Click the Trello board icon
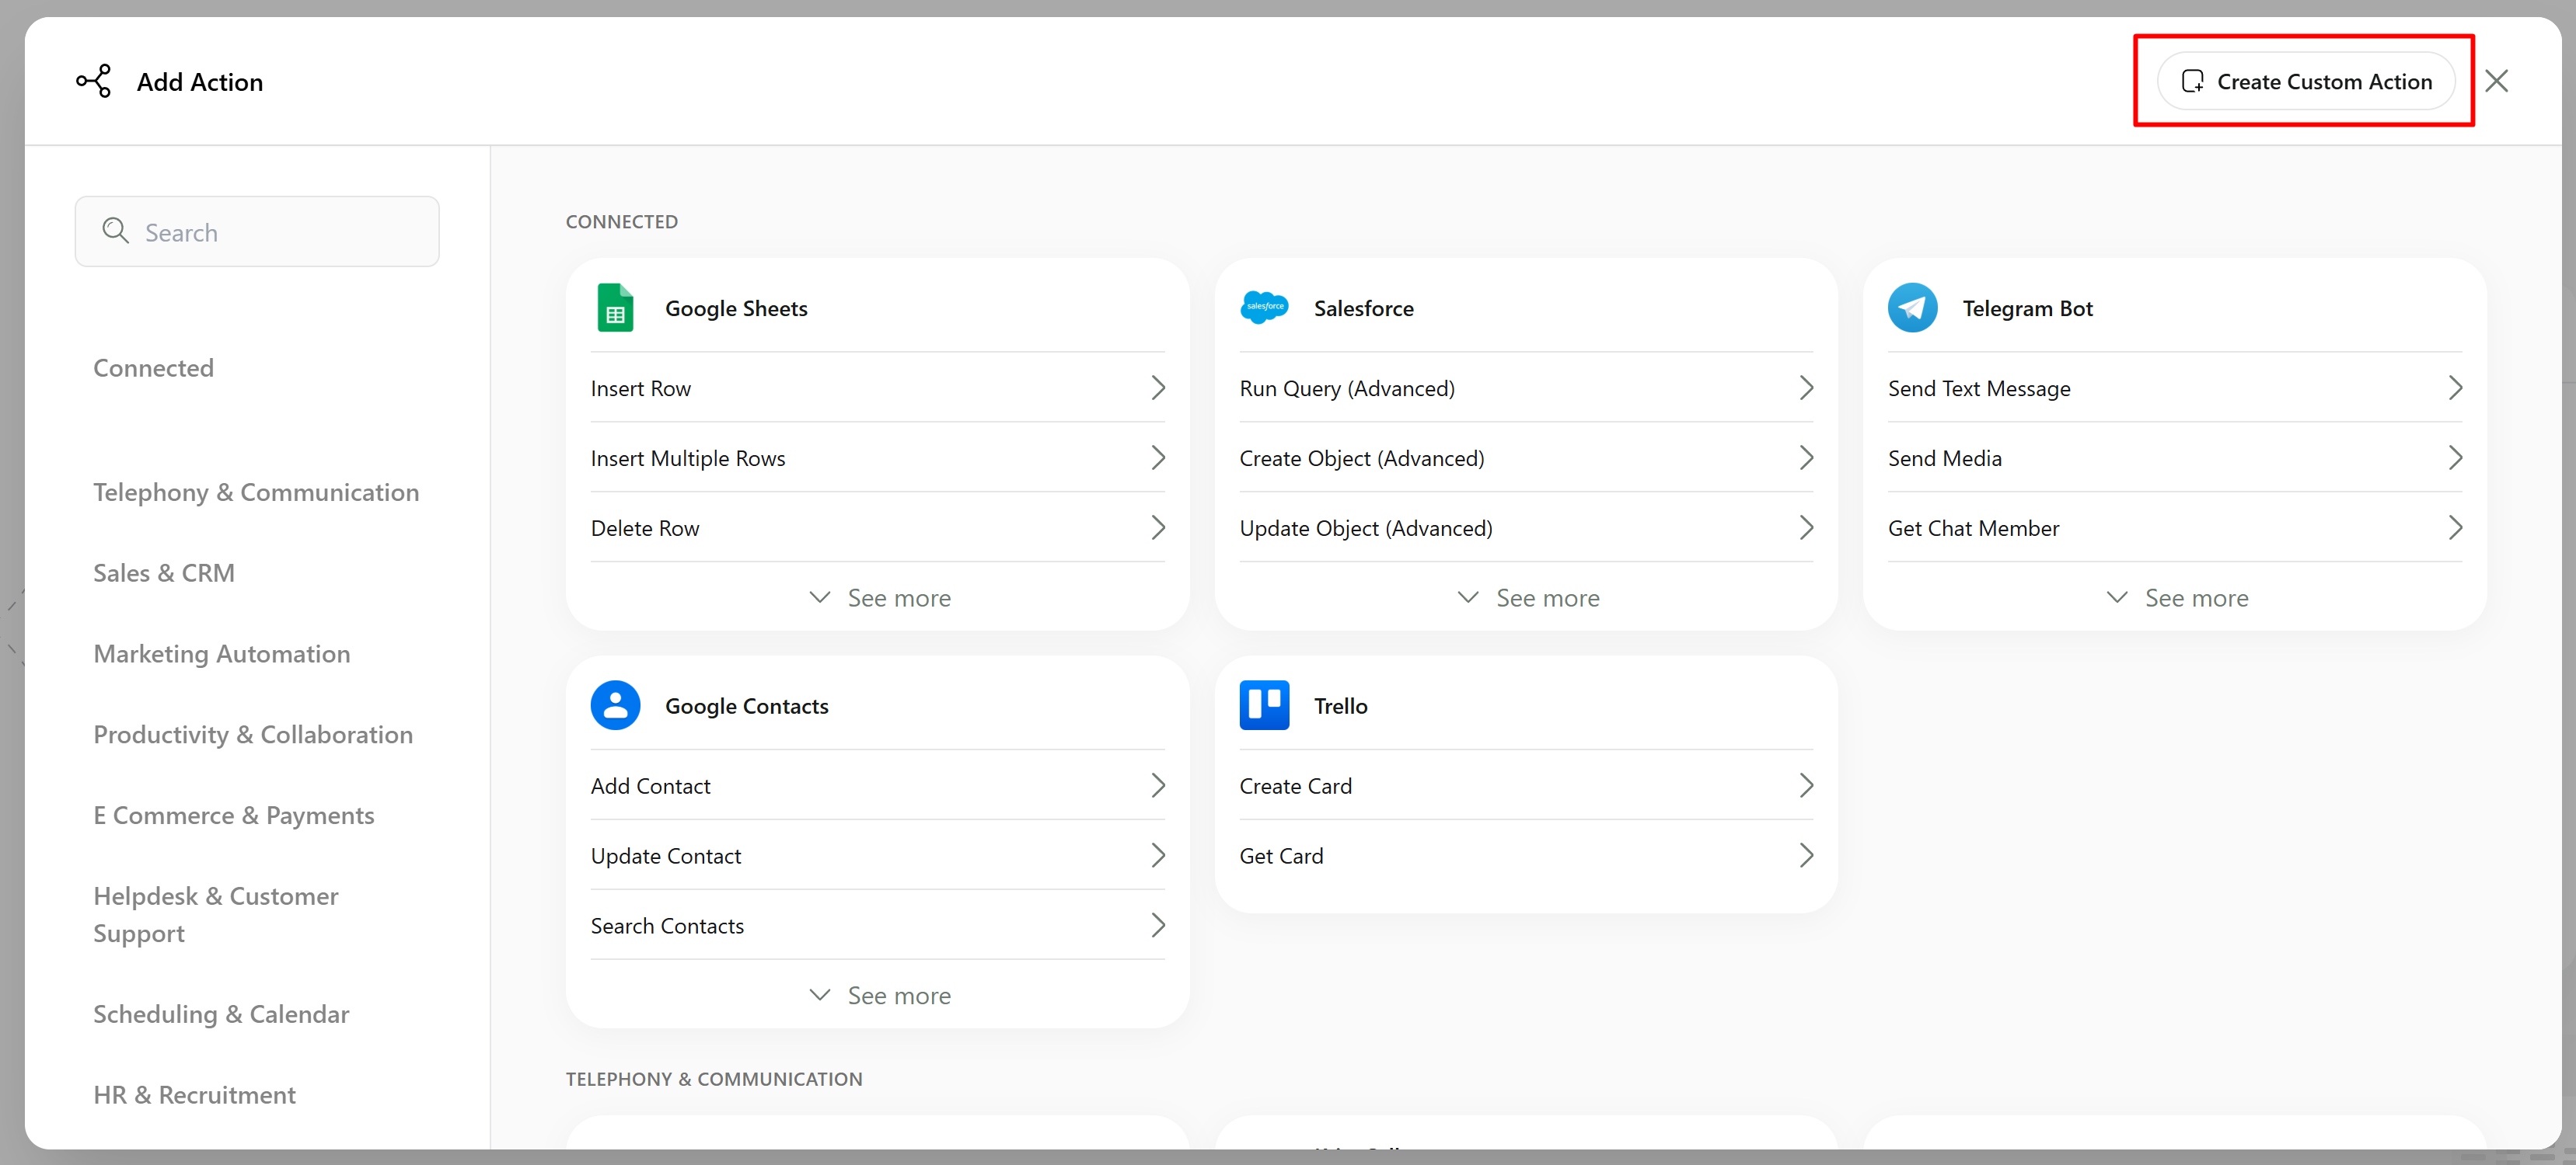 coord(1264,705)
